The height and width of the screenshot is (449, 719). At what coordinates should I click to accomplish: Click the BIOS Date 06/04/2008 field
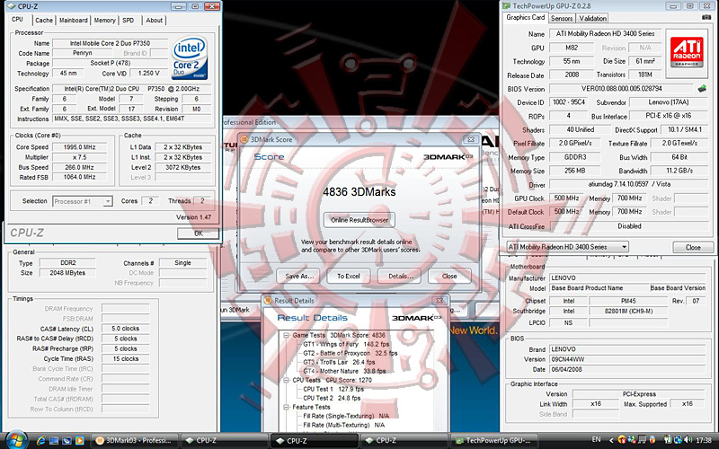626,369
